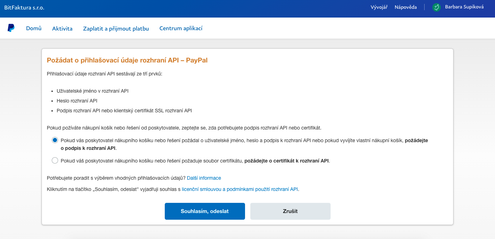495x239 pixels.
Task: Click the BitFaktura s.r.o. business name
Action: (x=24, y=7)
